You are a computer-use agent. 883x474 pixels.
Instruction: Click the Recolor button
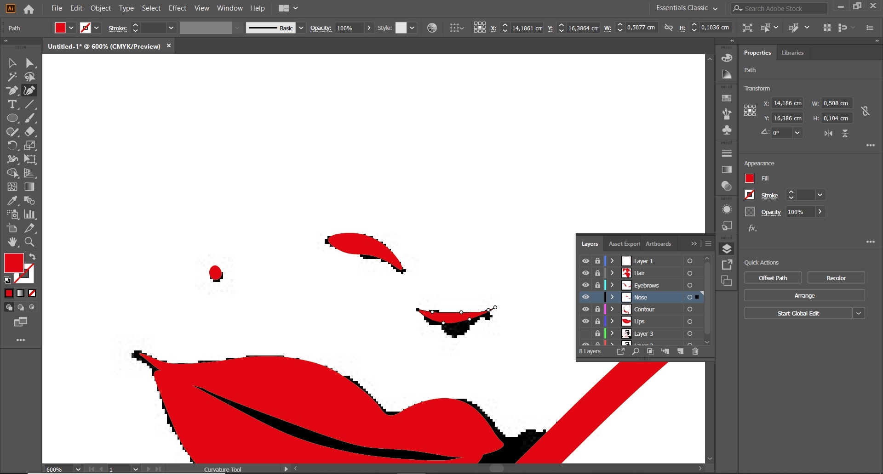pos(836,278)
